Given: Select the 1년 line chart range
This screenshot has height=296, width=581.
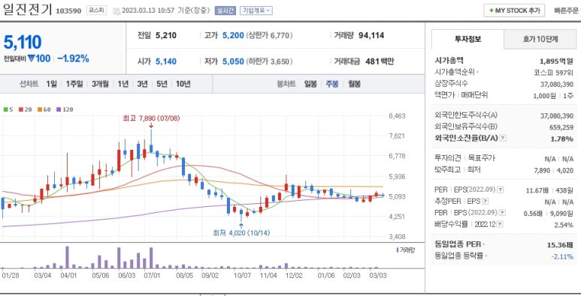Looking at the screenshot, I should click(123, 84).
